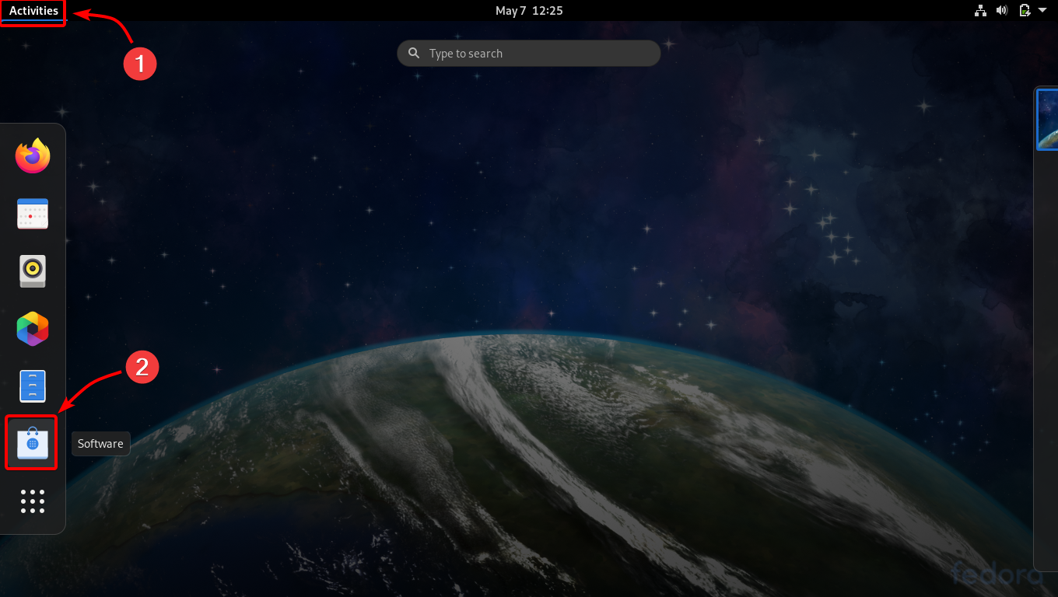The image size is (1058, 597).
Task: Click the magnifier icon in the search bar
Action: pos(414,53)
